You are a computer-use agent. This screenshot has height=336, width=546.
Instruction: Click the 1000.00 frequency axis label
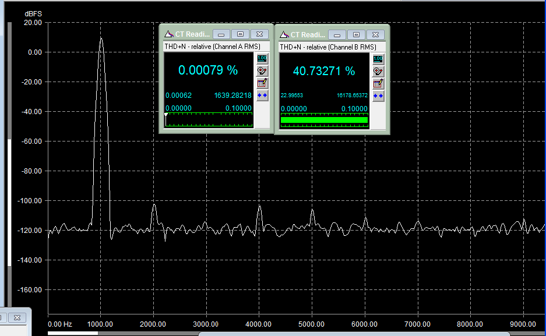pos(100,324)
